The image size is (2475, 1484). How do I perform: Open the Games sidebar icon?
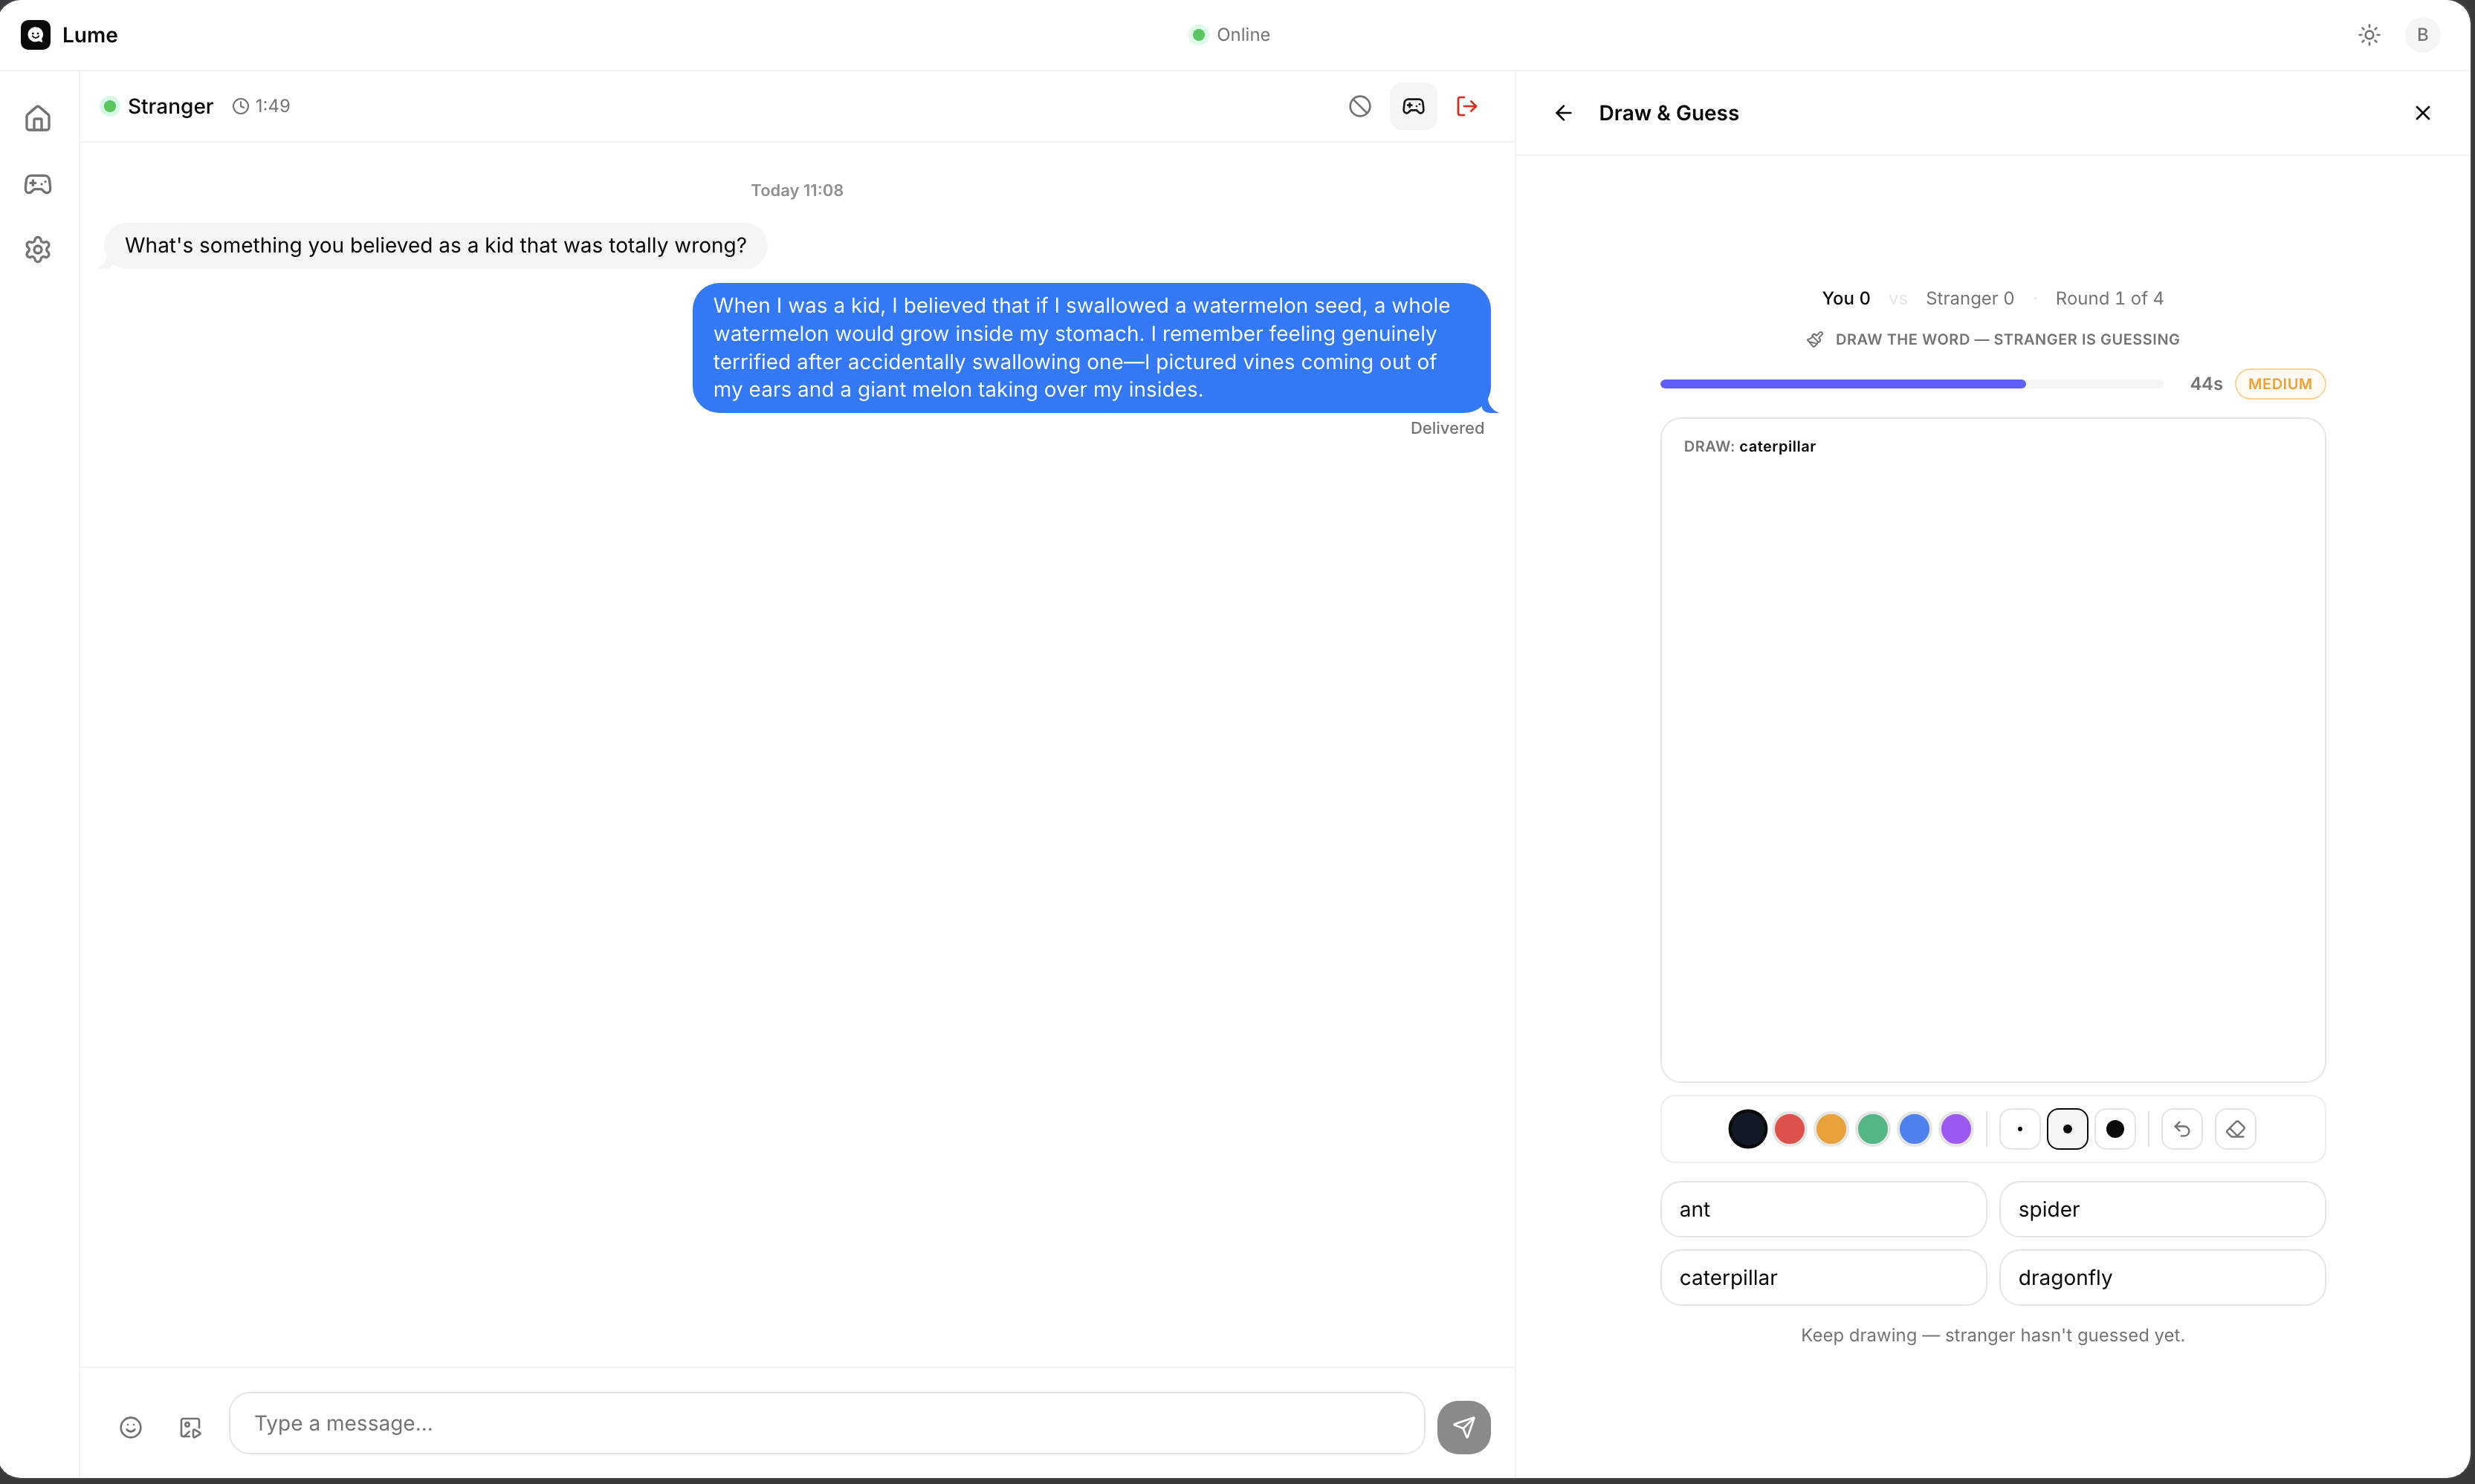(x=38, y=184)
